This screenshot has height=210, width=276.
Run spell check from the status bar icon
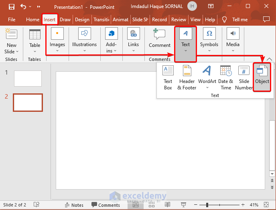[37, 204]
